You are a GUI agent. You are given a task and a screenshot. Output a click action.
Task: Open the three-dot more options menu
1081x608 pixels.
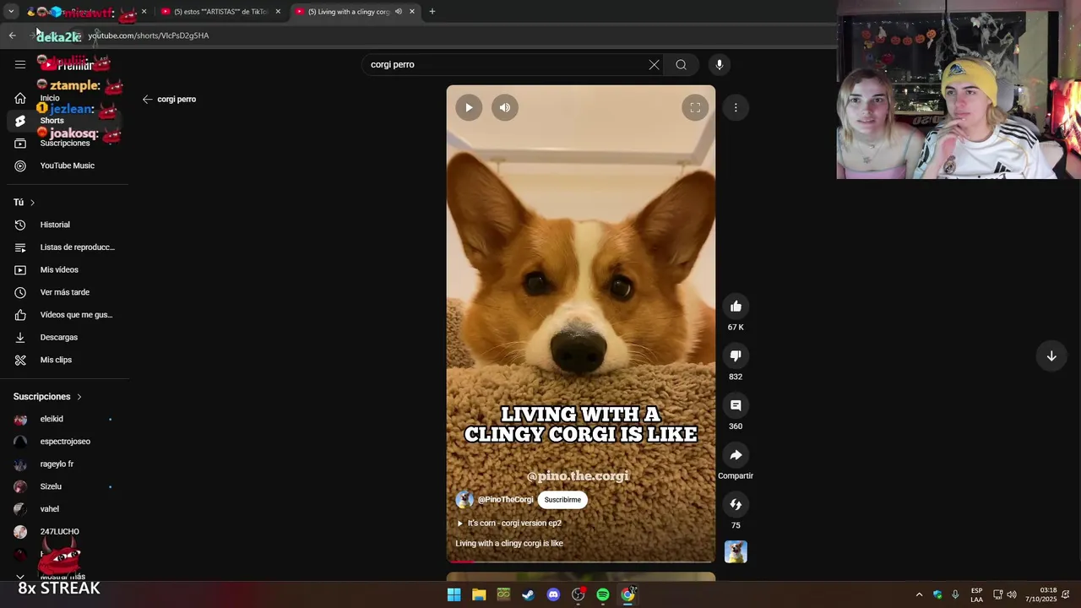736,107
